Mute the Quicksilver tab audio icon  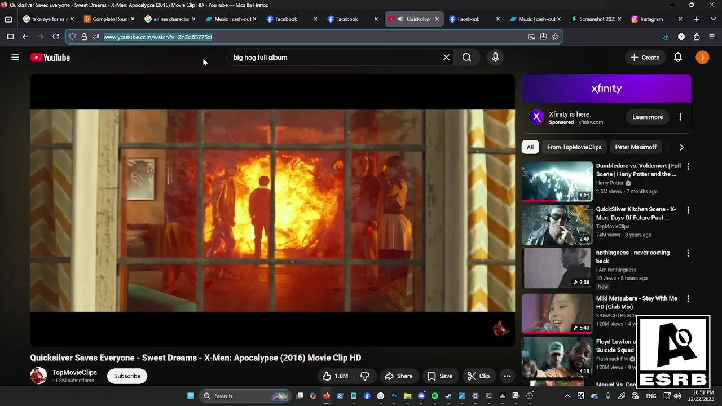[x=401, y=19]
